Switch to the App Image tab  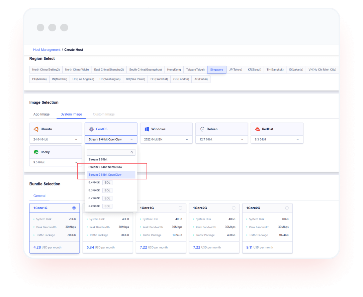point(41,114)
